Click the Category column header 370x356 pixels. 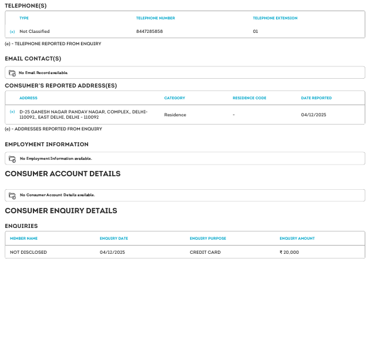(174, 98)
